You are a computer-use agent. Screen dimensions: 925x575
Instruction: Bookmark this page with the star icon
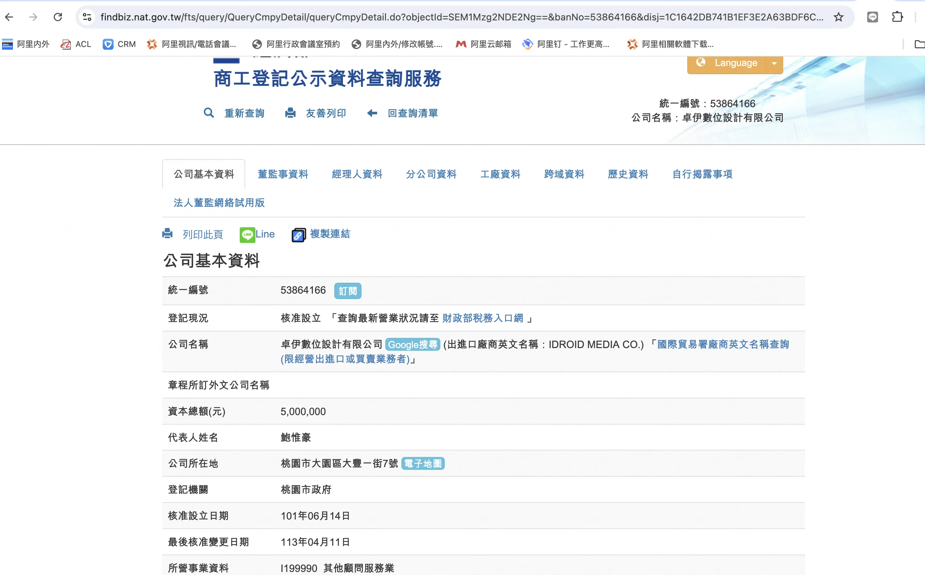[x=838, y=17]
